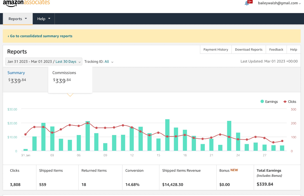Click the Download Reports button
This screenshot has width=304, height=196.
(249, 49)
